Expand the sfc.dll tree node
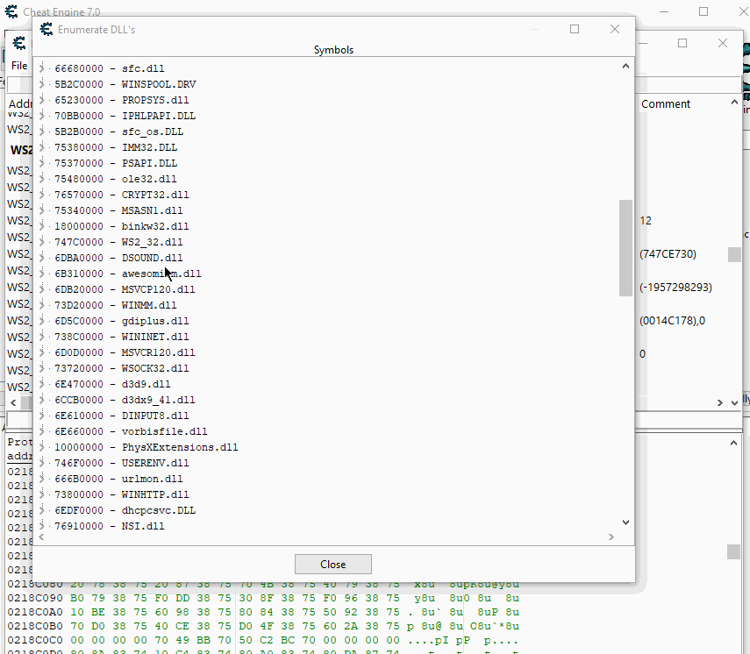Screen dimensions: 750x654 (x=42, y=68)
